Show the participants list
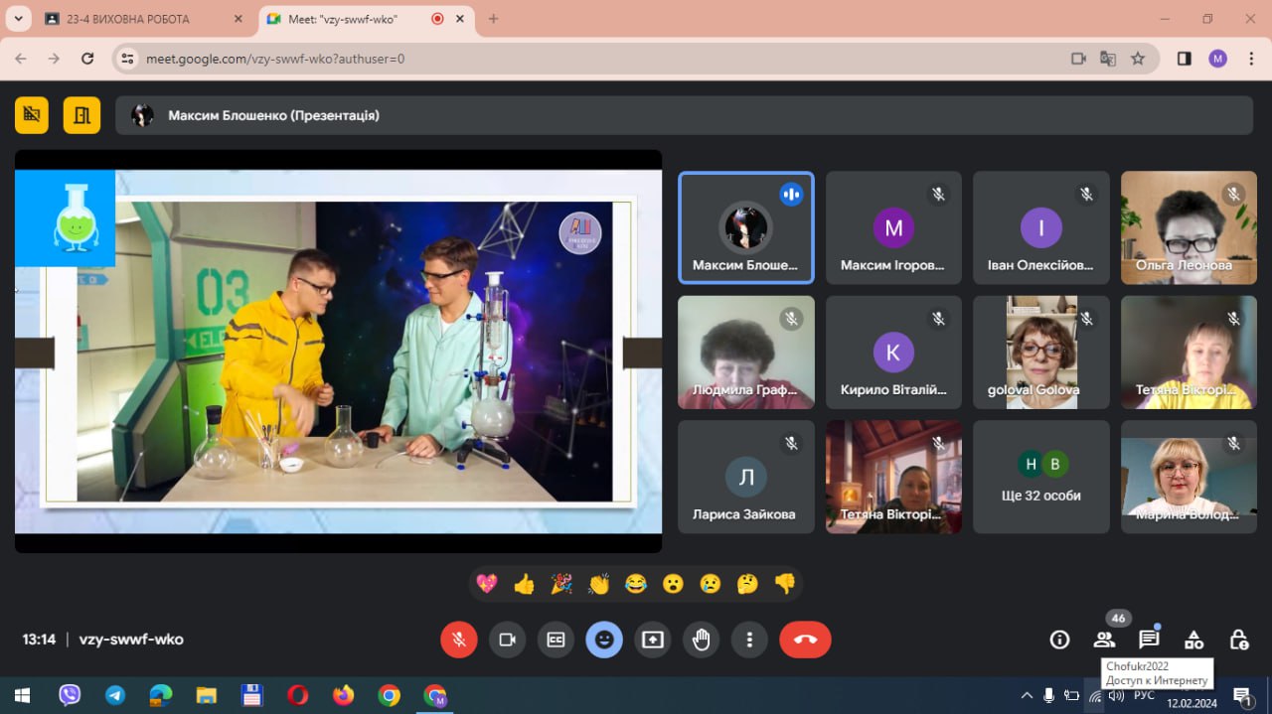The image size is (1272, 714). coord(1104,640)
